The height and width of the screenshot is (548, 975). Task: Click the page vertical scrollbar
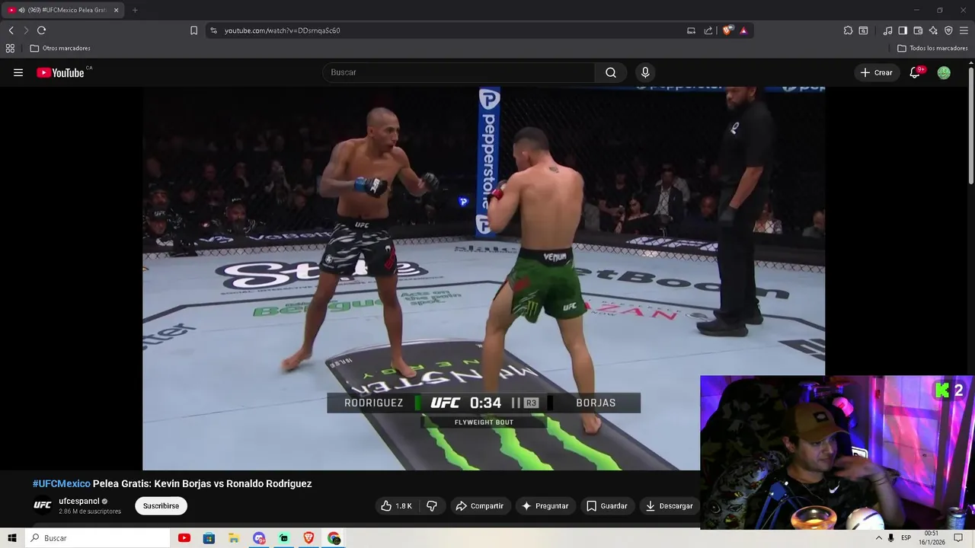coord(971,126)
